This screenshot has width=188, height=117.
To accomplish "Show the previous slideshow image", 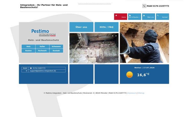I will pos(113,36).
